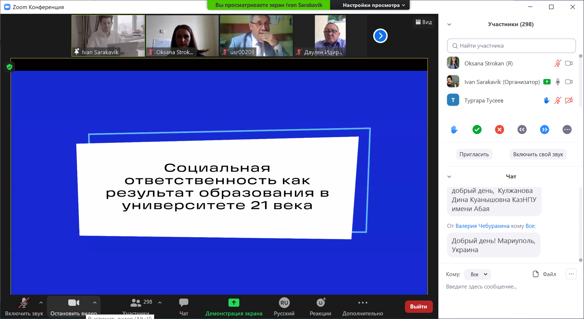584x319 pixels.
Task: Select the green Yes checkmark reaction
Action: [x=477, y=129]
